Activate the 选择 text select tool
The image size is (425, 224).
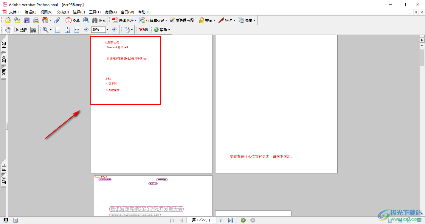(21, 29)
